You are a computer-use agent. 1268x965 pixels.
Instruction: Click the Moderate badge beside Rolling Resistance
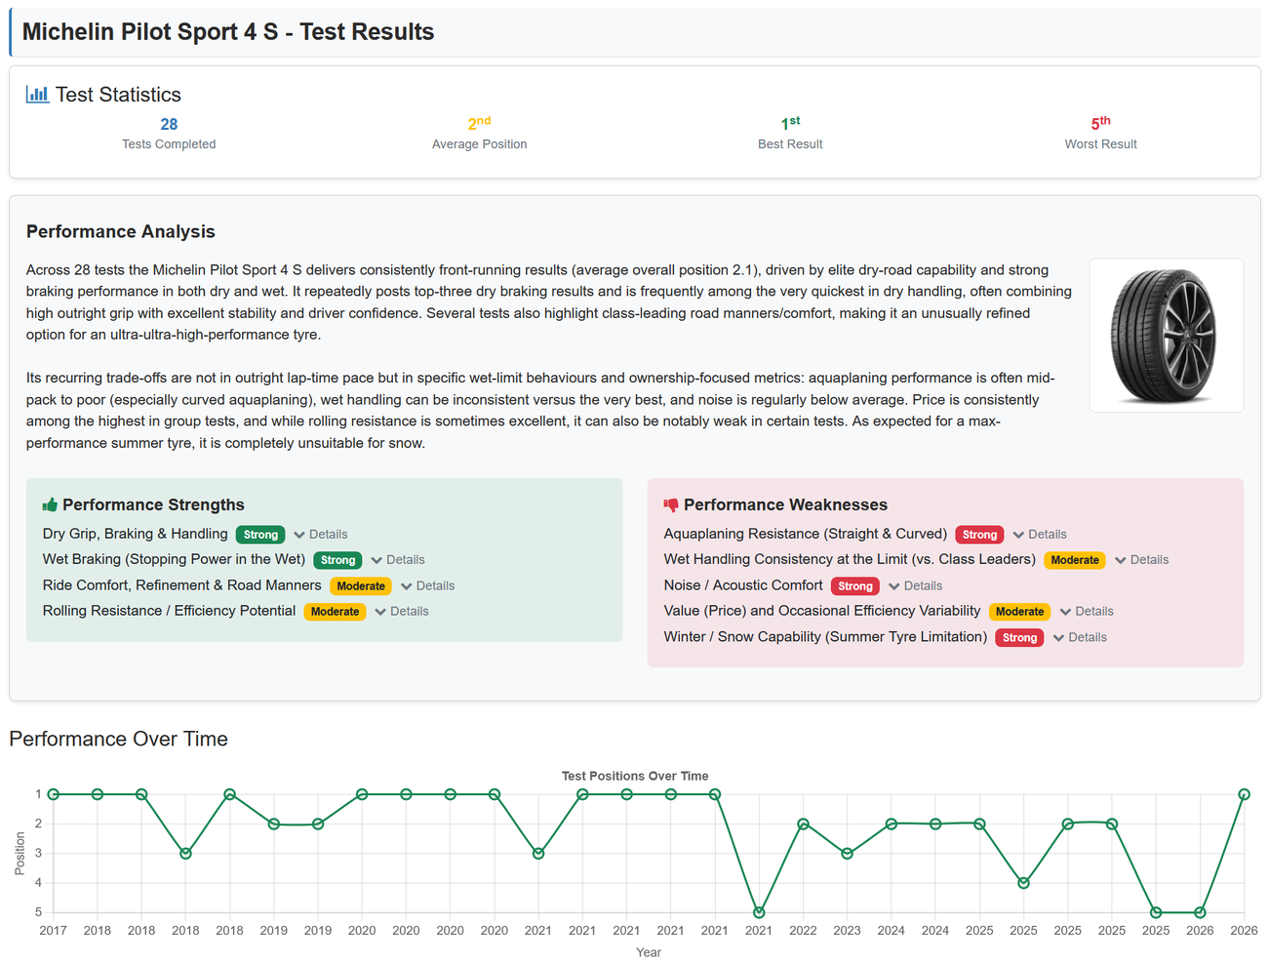click(335, 612)
